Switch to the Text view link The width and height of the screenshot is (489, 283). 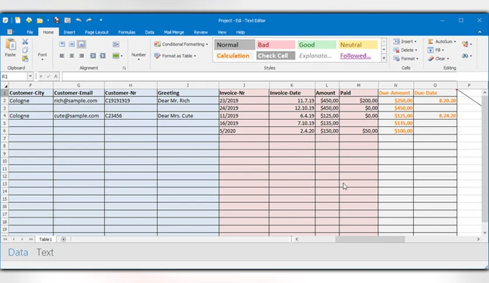(x=45, y=253)
